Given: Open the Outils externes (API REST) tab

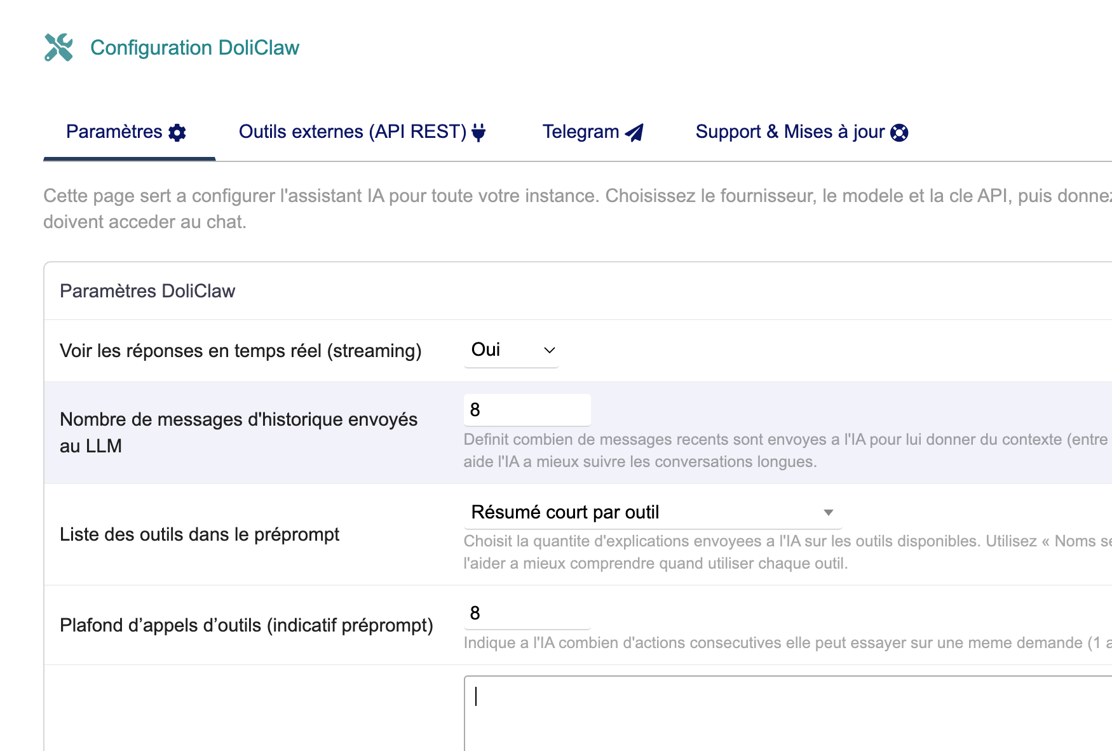Looking at the screenshot, I should (353, 132).
